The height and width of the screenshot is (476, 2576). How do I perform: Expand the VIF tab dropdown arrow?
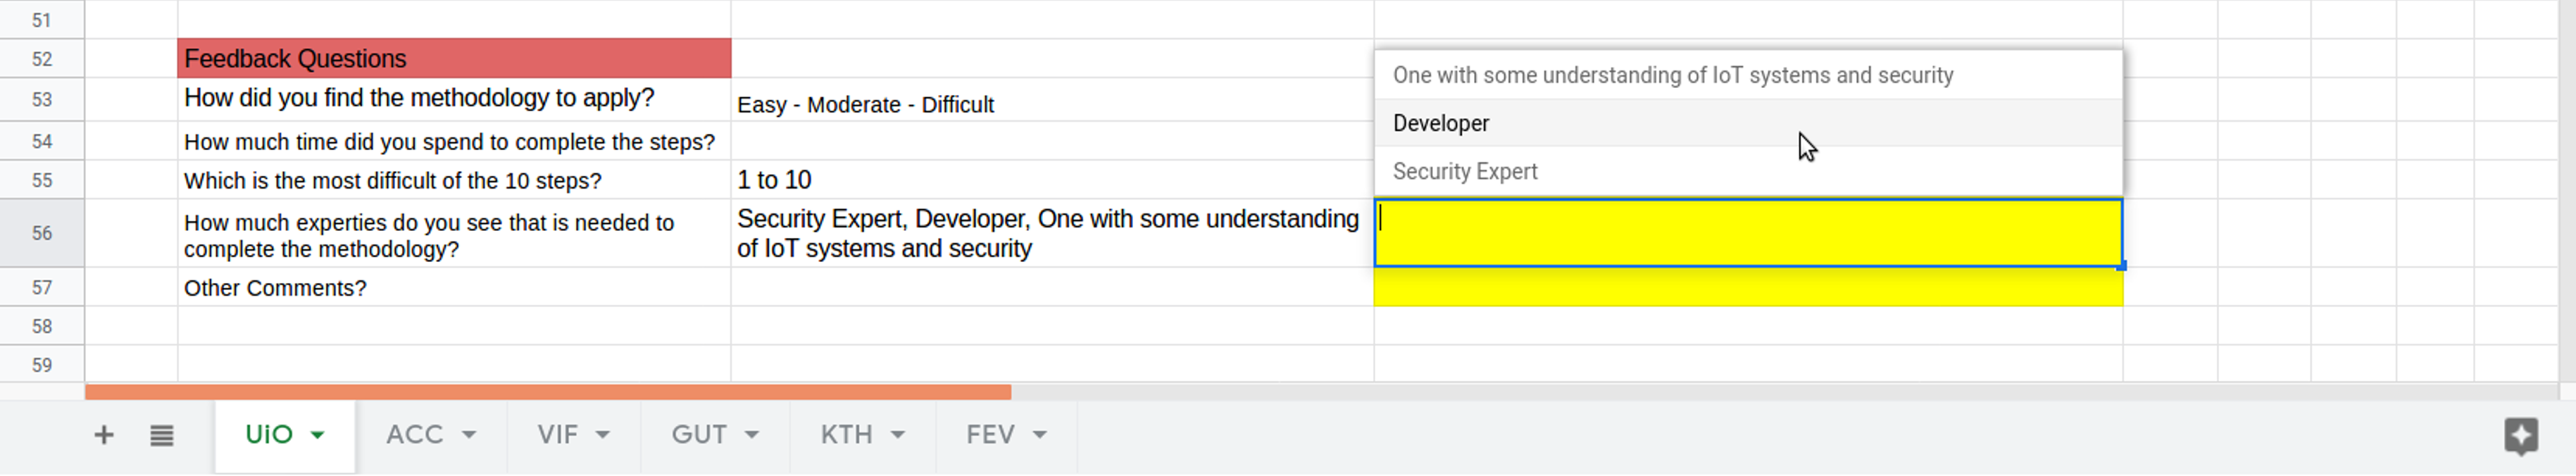click(603, 435)
